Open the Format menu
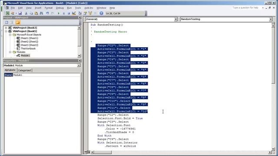Screen dimensions: 278x156 [49, 8]
